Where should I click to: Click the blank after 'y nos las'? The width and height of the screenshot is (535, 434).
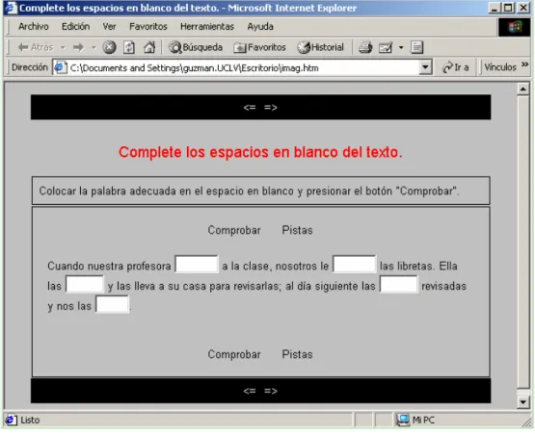(112, 304)
